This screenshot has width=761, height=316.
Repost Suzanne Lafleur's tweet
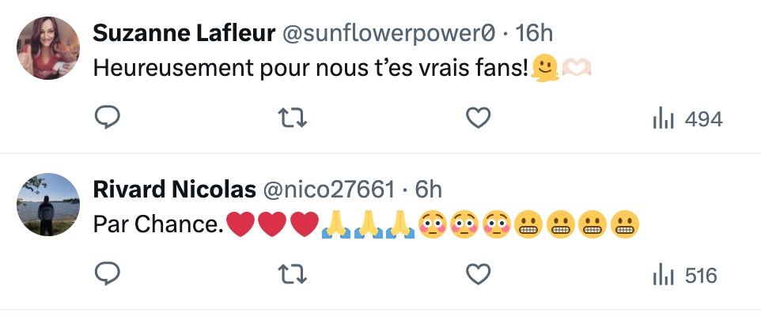(293, 118)
